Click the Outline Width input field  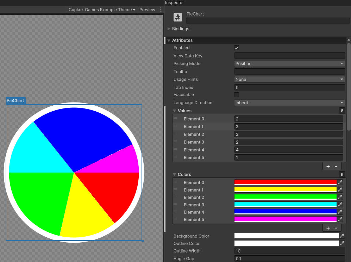click(x=289, y=251)
